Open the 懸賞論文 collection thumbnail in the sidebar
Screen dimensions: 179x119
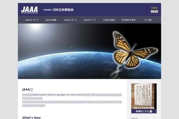(144, 96)
